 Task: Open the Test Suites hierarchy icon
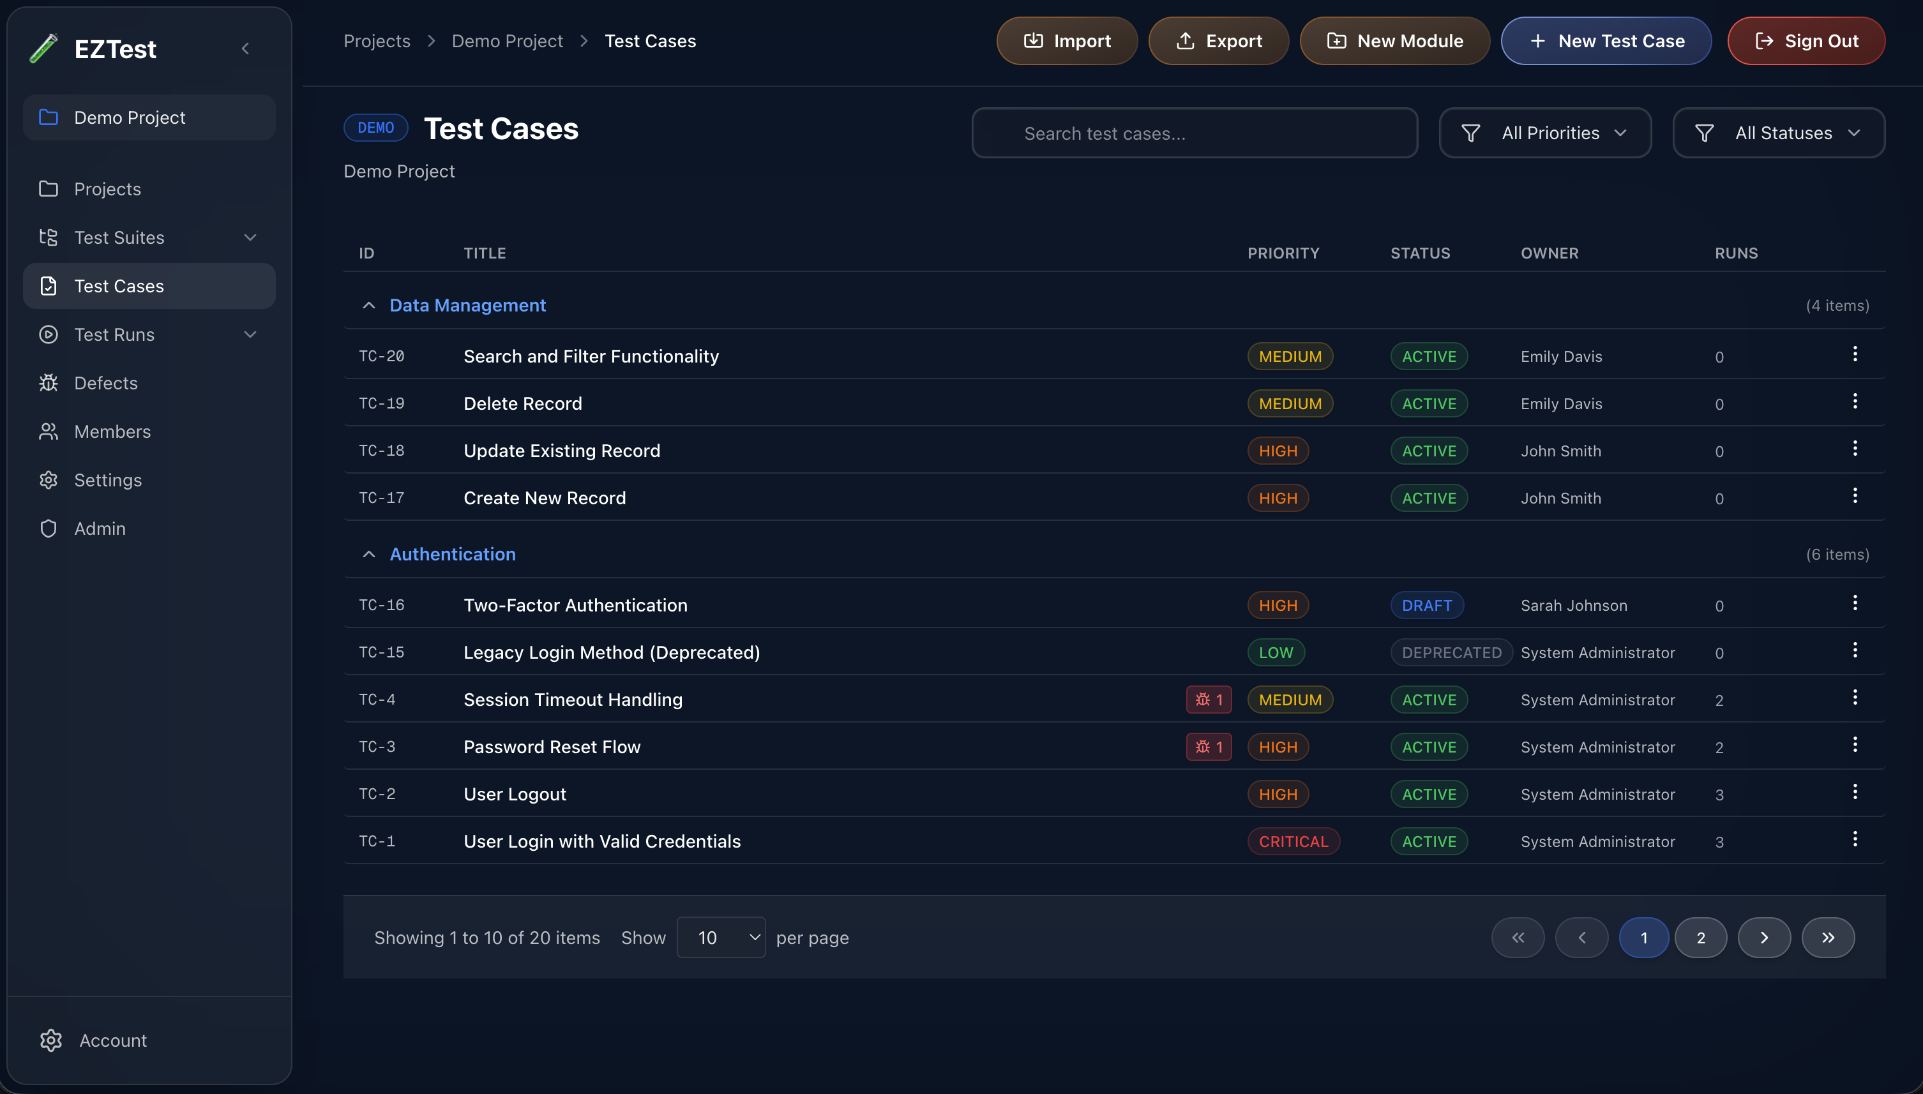click(48, 237)
